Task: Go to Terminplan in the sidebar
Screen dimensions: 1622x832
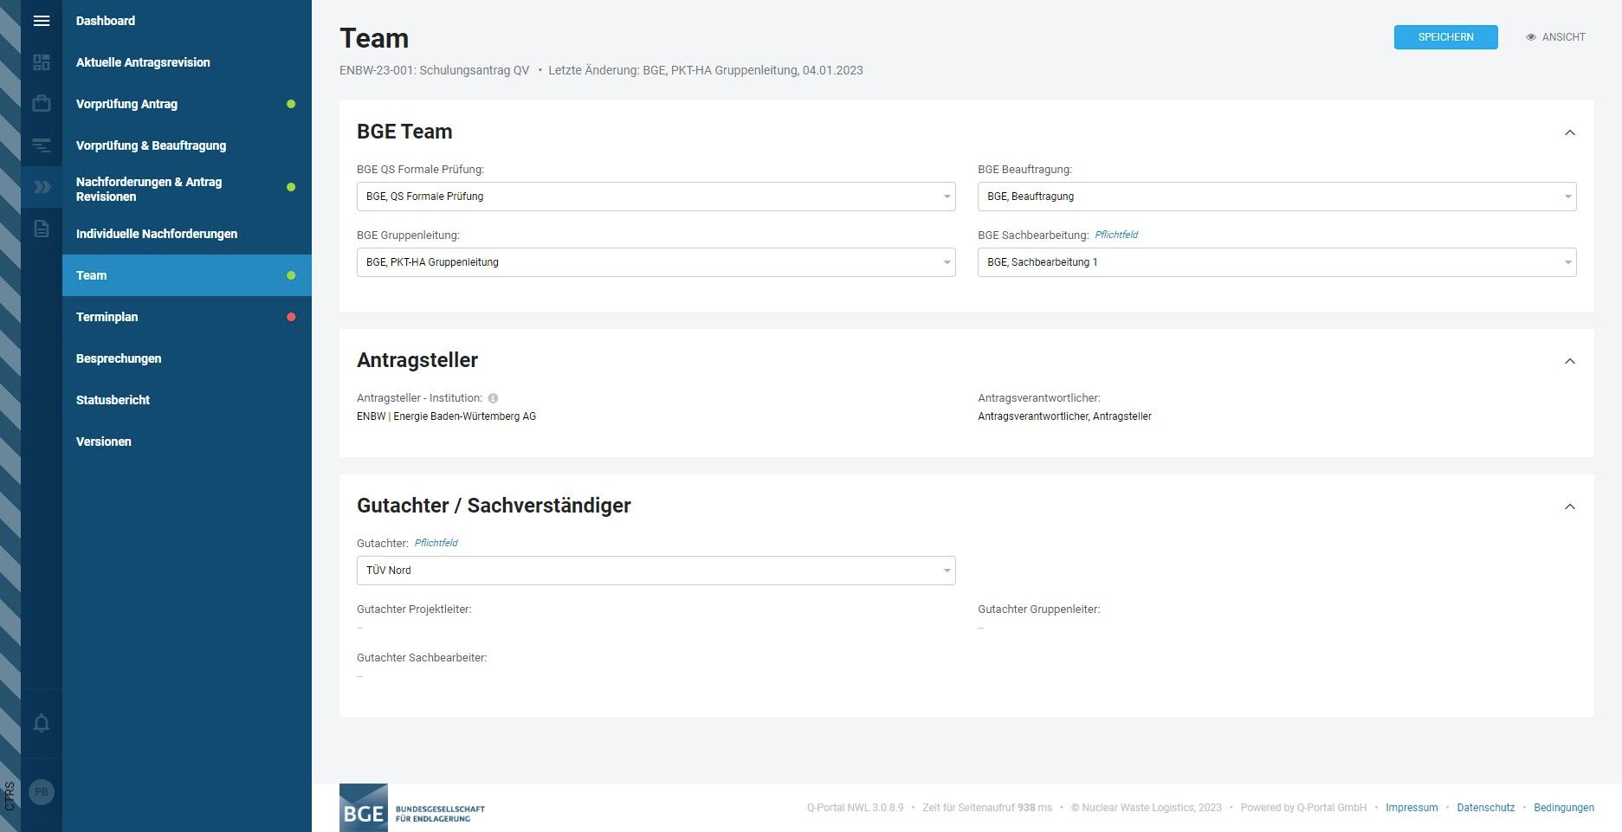Action: click(107, 317)
